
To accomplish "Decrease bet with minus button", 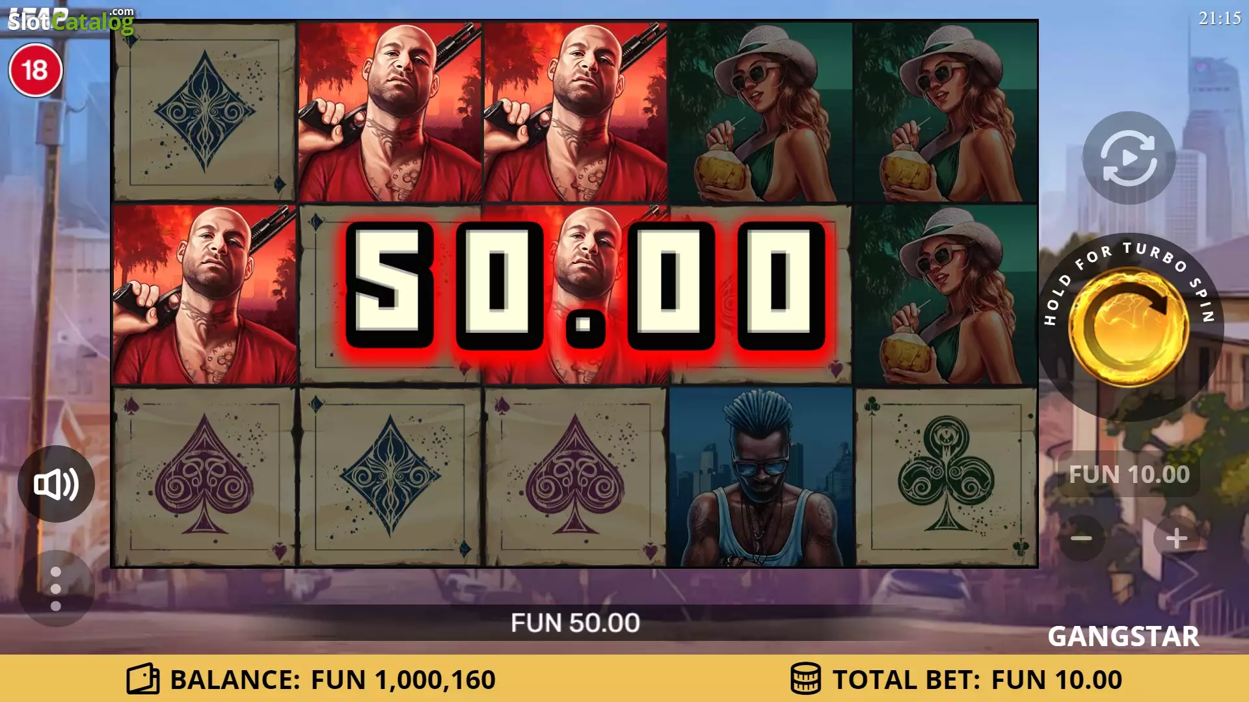I will pyautogui.click(x=1081, y=538).
